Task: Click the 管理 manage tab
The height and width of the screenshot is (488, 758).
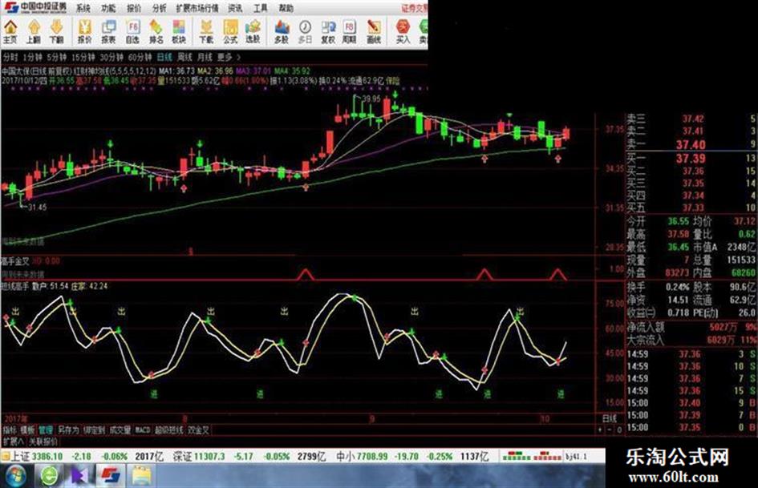Action: click(x=46, y=430)
